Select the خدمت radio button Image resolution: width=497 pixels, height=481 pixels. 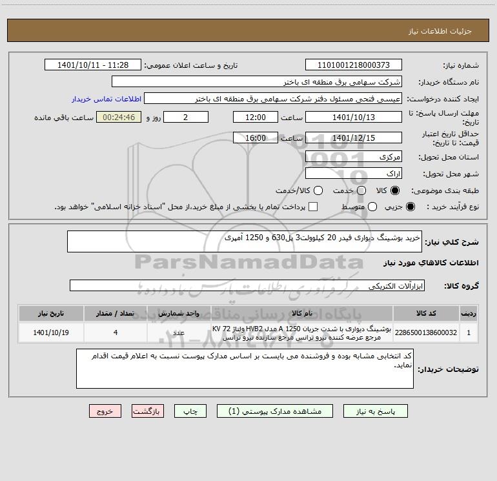point(361,190)
